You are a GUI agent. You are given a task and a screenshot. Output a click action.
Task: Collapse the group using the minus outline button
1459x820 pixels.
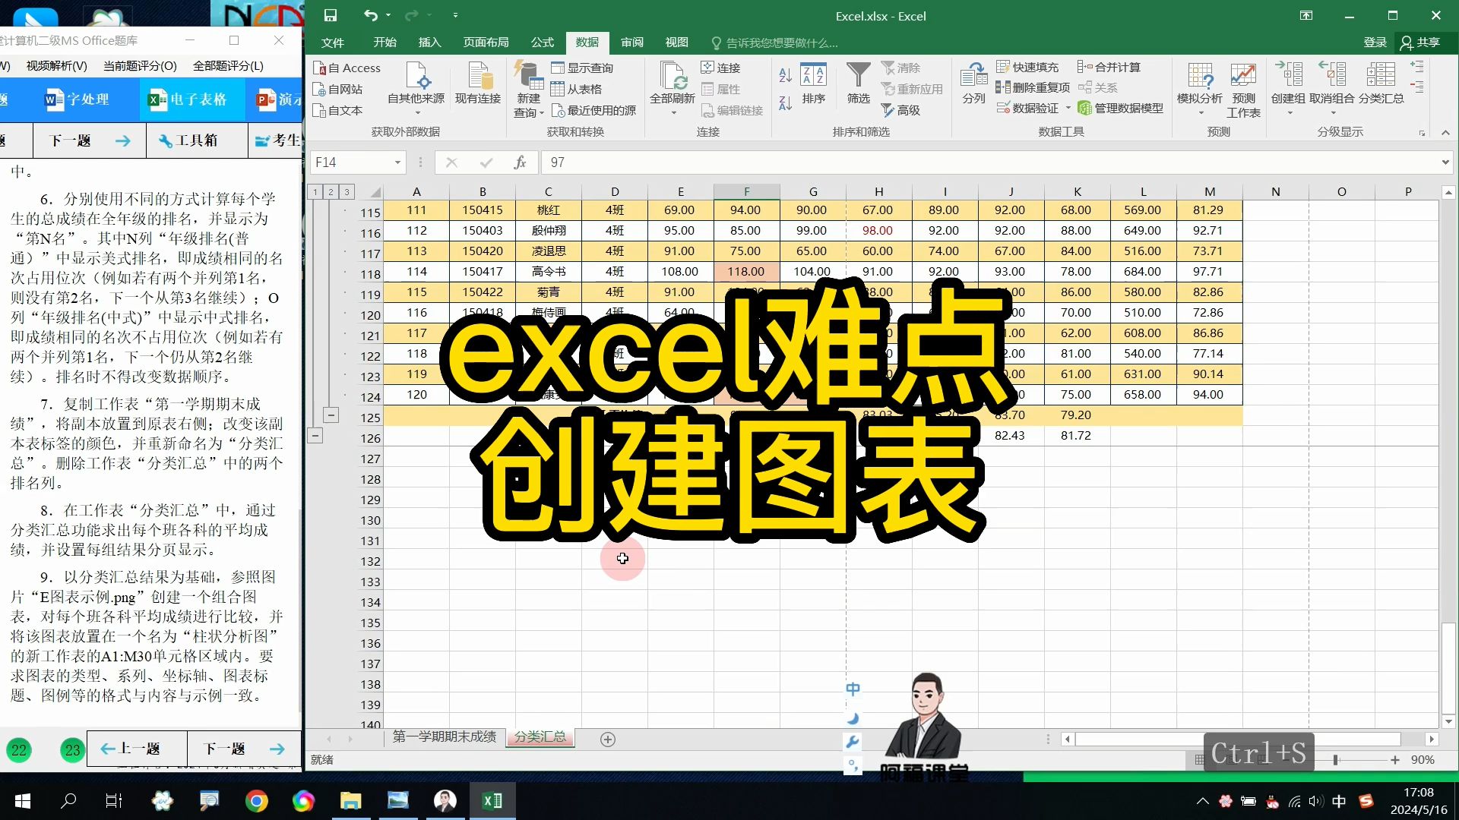[331, 415]
